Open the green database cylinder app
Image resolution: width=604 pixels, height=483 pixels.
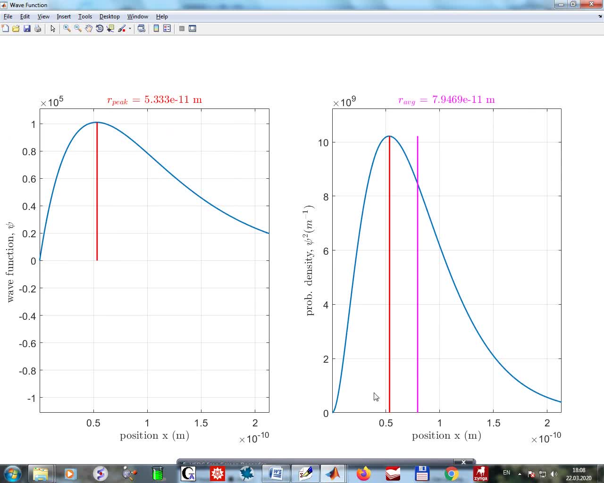pos(158,473)
